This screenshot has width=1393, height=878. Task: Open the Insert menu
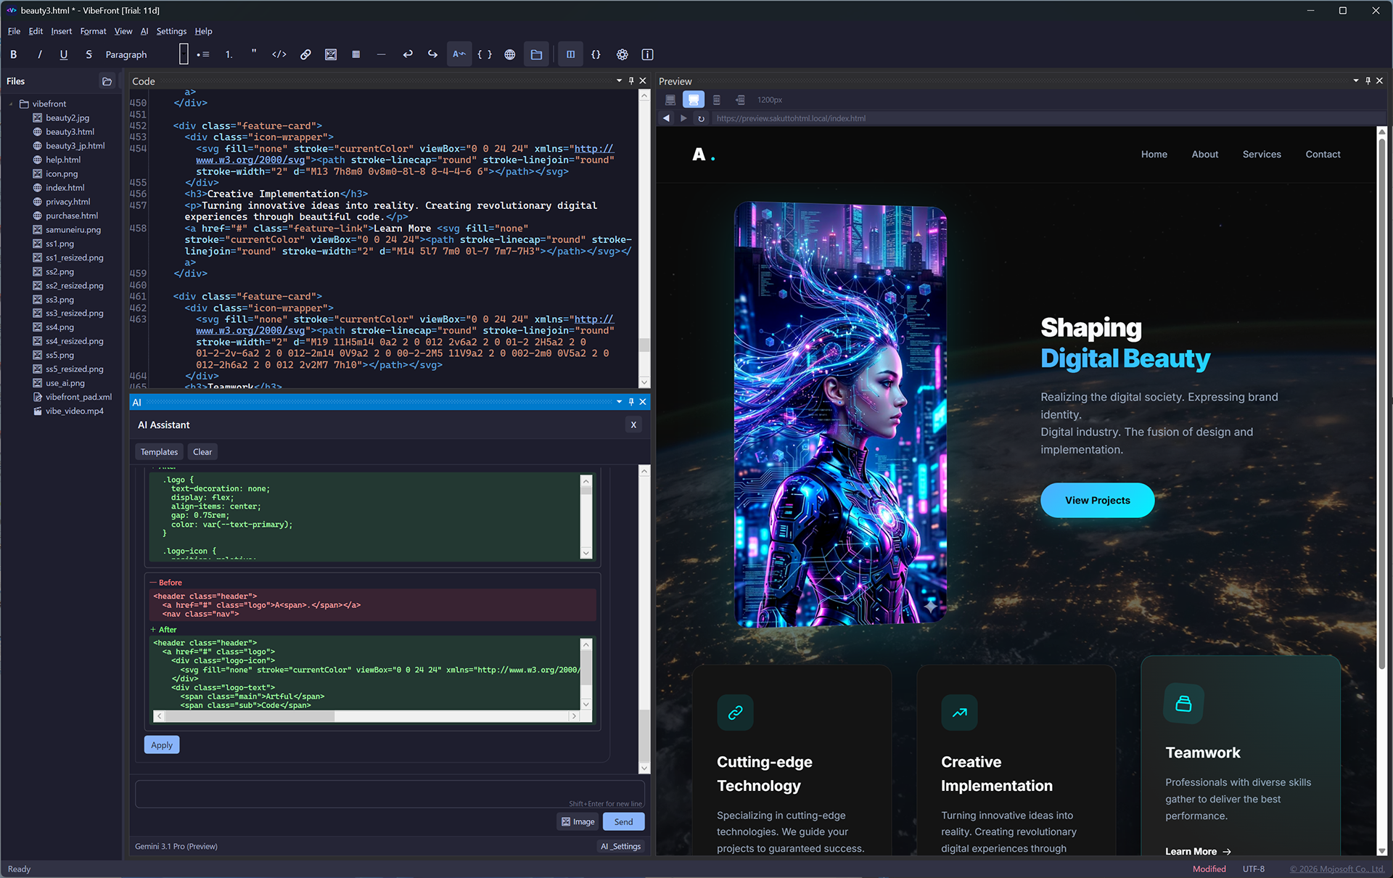point(61,31)
